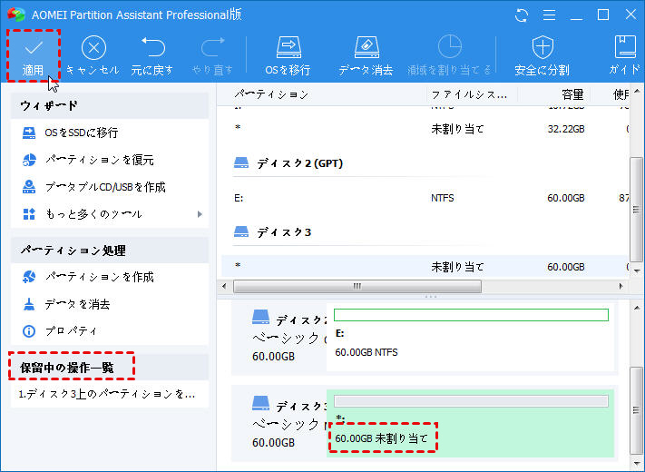Click the disk map vertical scrollbar thumb
The image size is (645, 472).
(x=636, y=410)
